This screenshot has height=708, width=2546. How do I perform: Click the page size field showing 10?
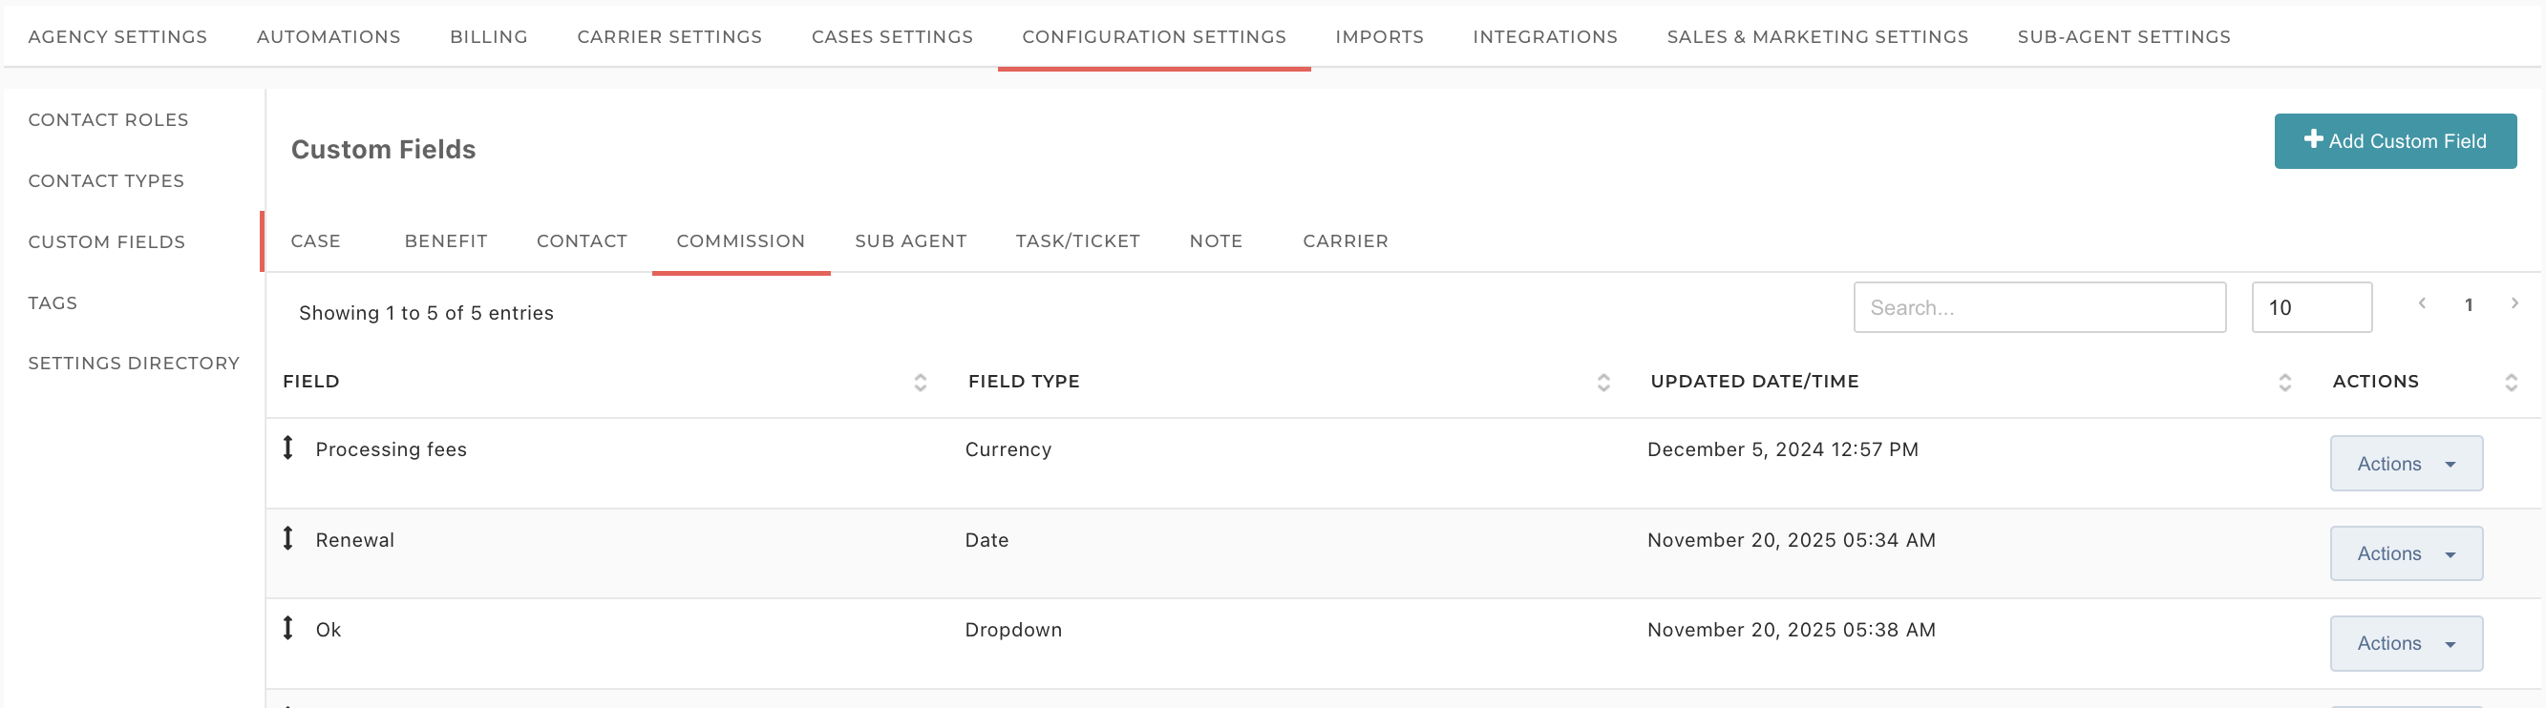point(2311,307)
